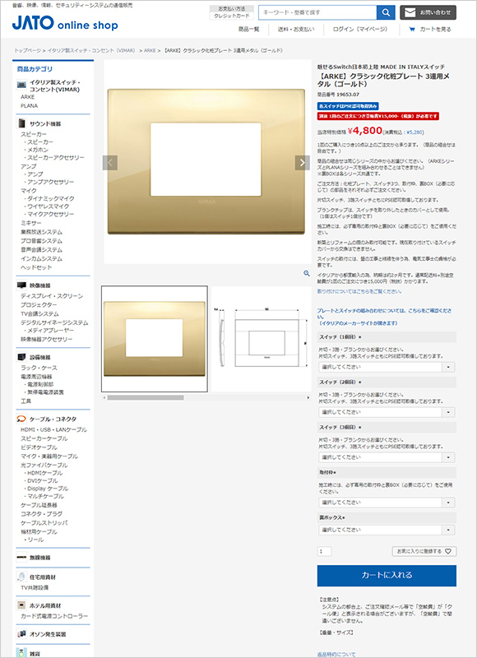Open ミキサー sidebar category
Image resolution: width=477 pixels, height=658 pixels.
pos(31,223)
